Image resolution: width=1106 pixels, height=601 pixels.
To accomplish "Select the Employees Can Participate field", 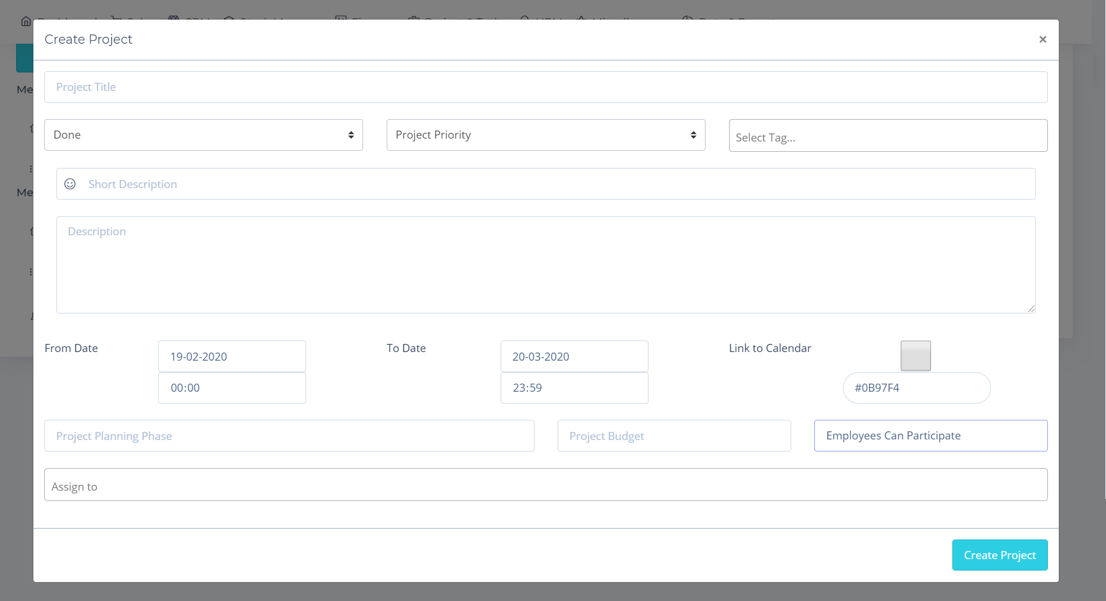I will (x=930, y=436).
